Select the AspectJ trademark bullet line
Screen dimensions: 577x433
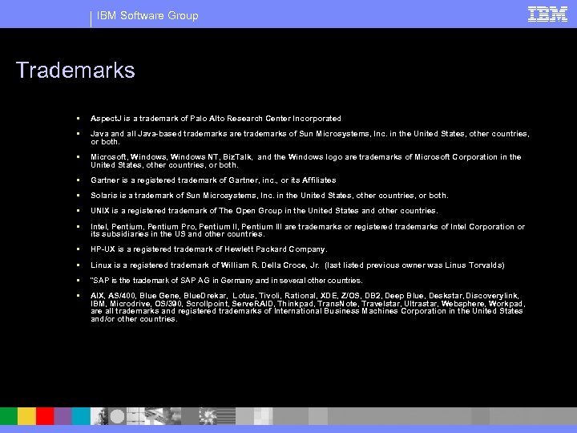pyautogui.click(x=216, y=119)
